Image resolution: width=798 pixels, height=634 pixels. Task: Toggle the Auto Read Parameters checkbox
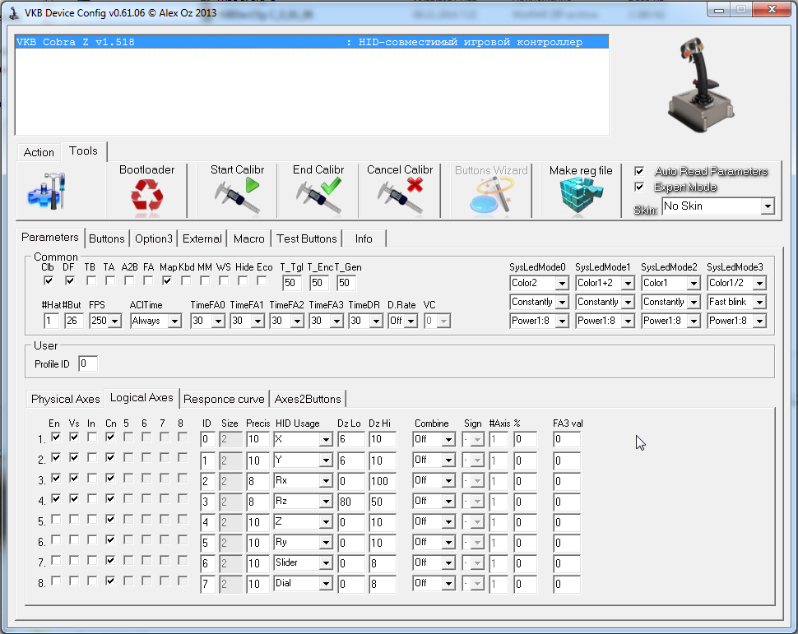click(x=639, y=171)
